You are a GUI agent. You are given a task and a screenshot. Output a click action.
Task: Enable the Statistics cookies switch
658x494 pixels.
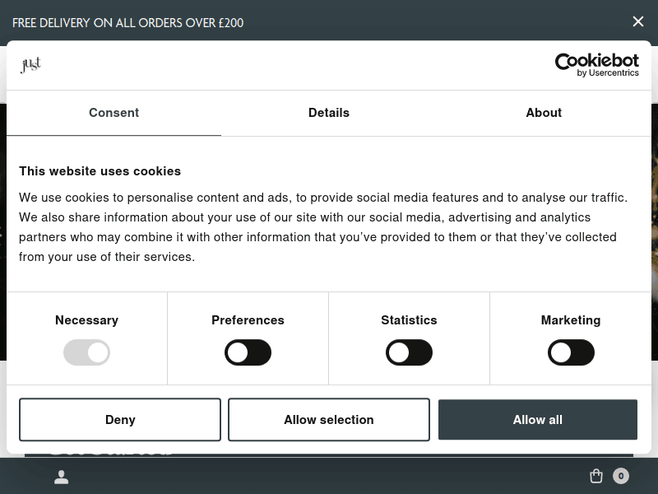[409, 352]
